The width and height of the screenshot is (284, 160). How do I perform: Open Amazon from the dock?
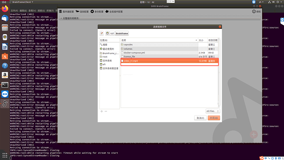tap(5, 75)
